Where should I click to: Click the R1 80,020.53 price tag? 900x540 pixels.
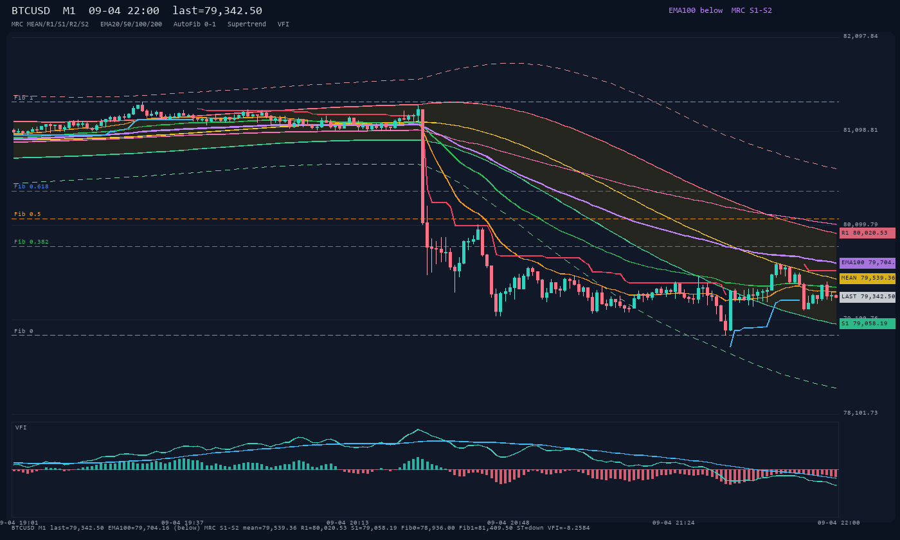[x=867, y=233]
